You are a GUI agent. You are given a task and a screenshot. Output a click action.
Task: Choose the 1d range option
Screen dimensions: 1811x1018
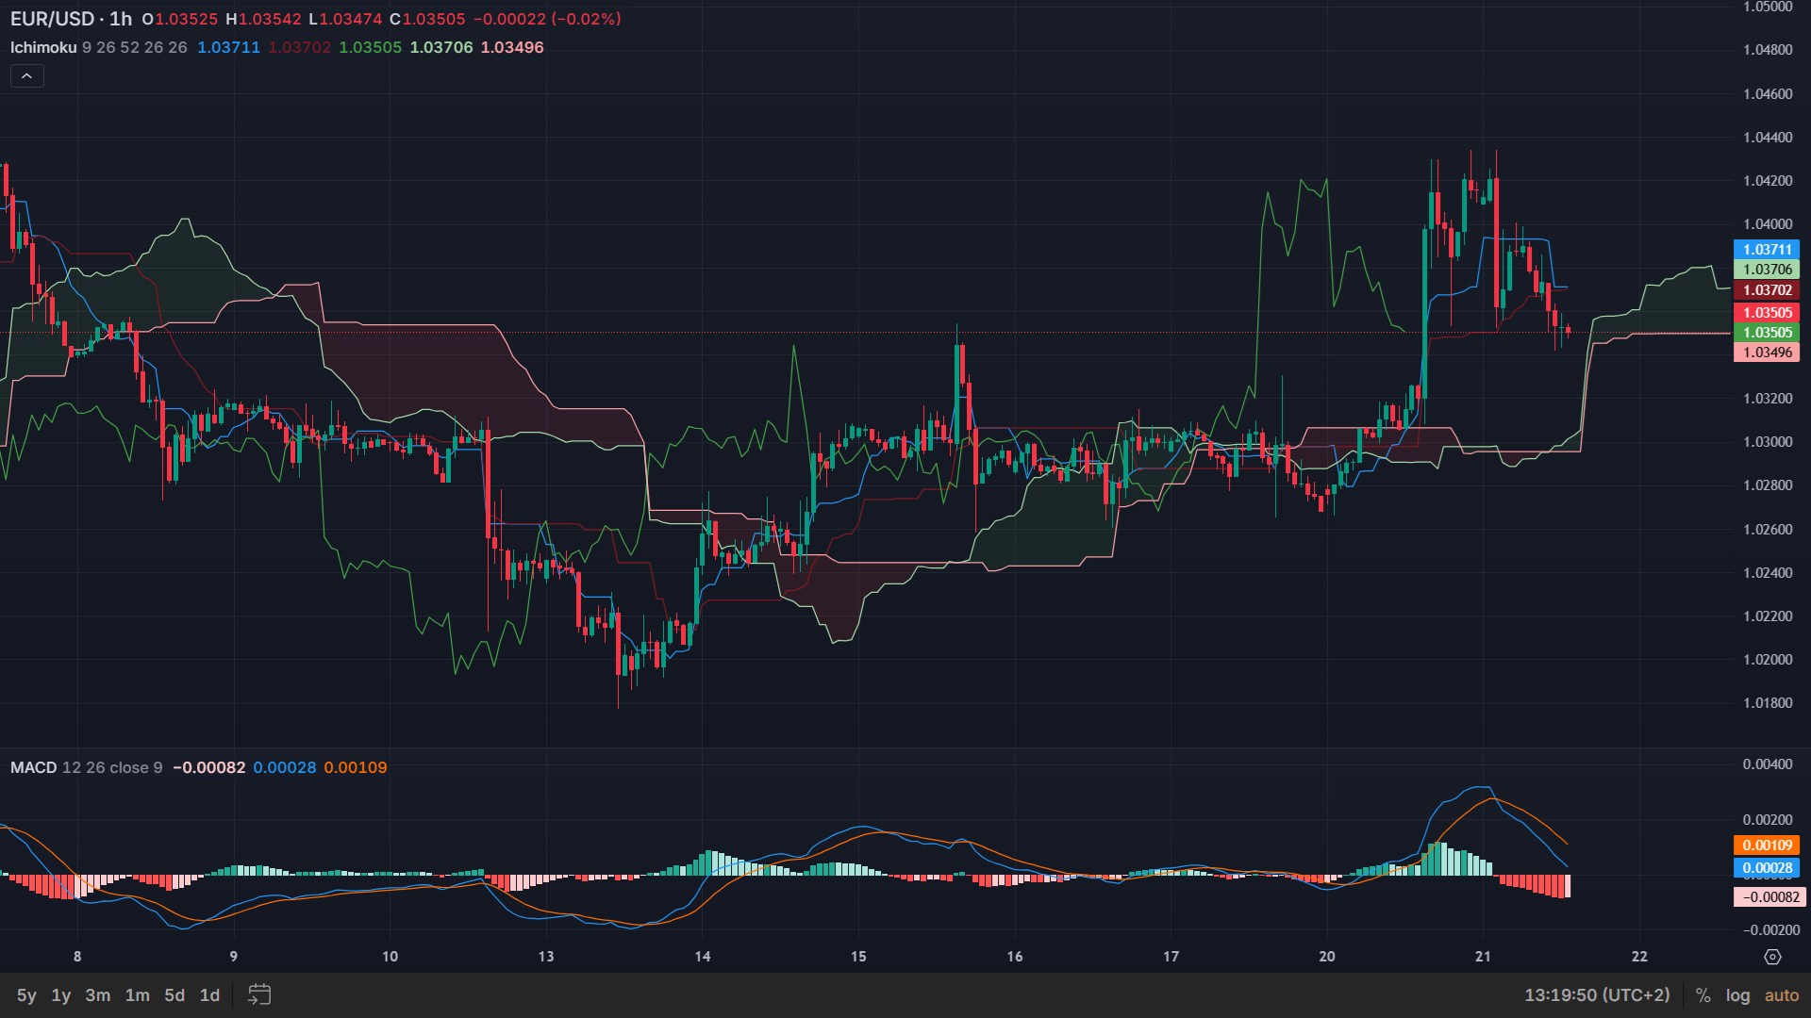[209, 995]
